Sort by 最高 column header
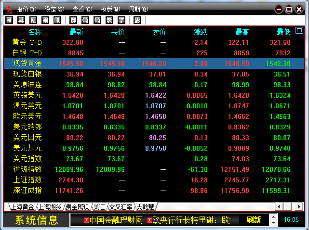 click(242, 32)
